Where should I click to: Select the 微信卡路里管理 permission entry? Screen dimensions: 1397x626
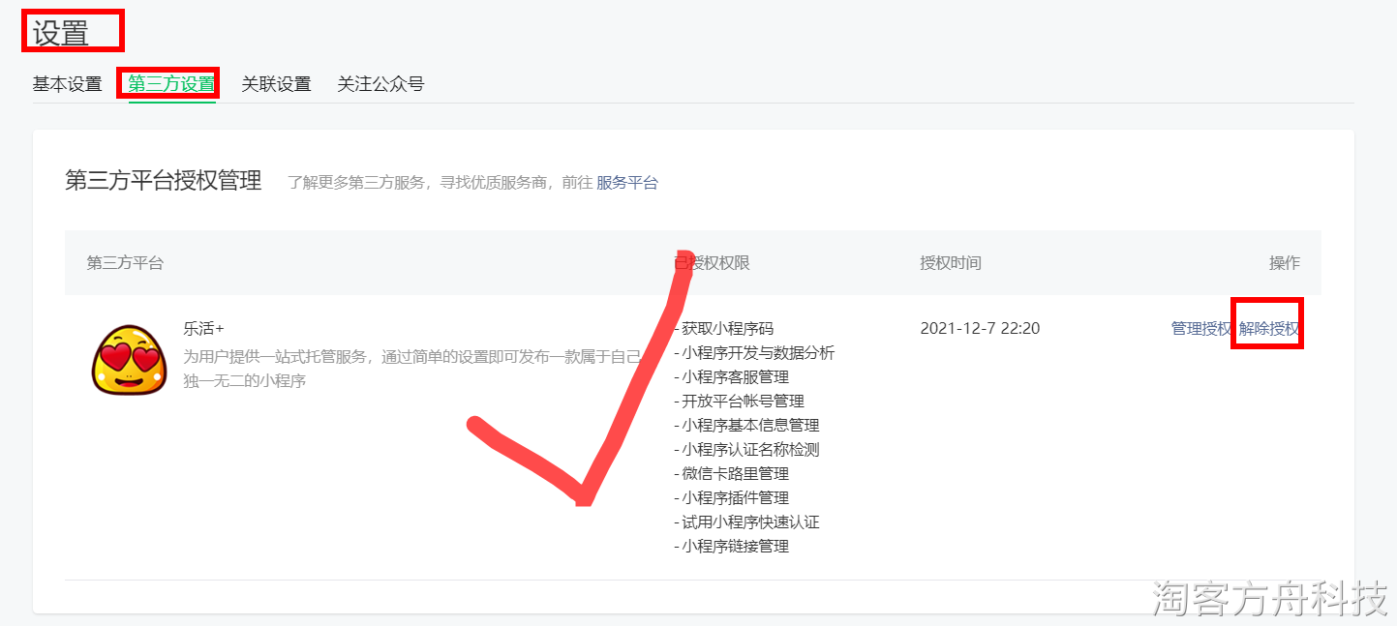pyautogui.click(x=732, y=473)
